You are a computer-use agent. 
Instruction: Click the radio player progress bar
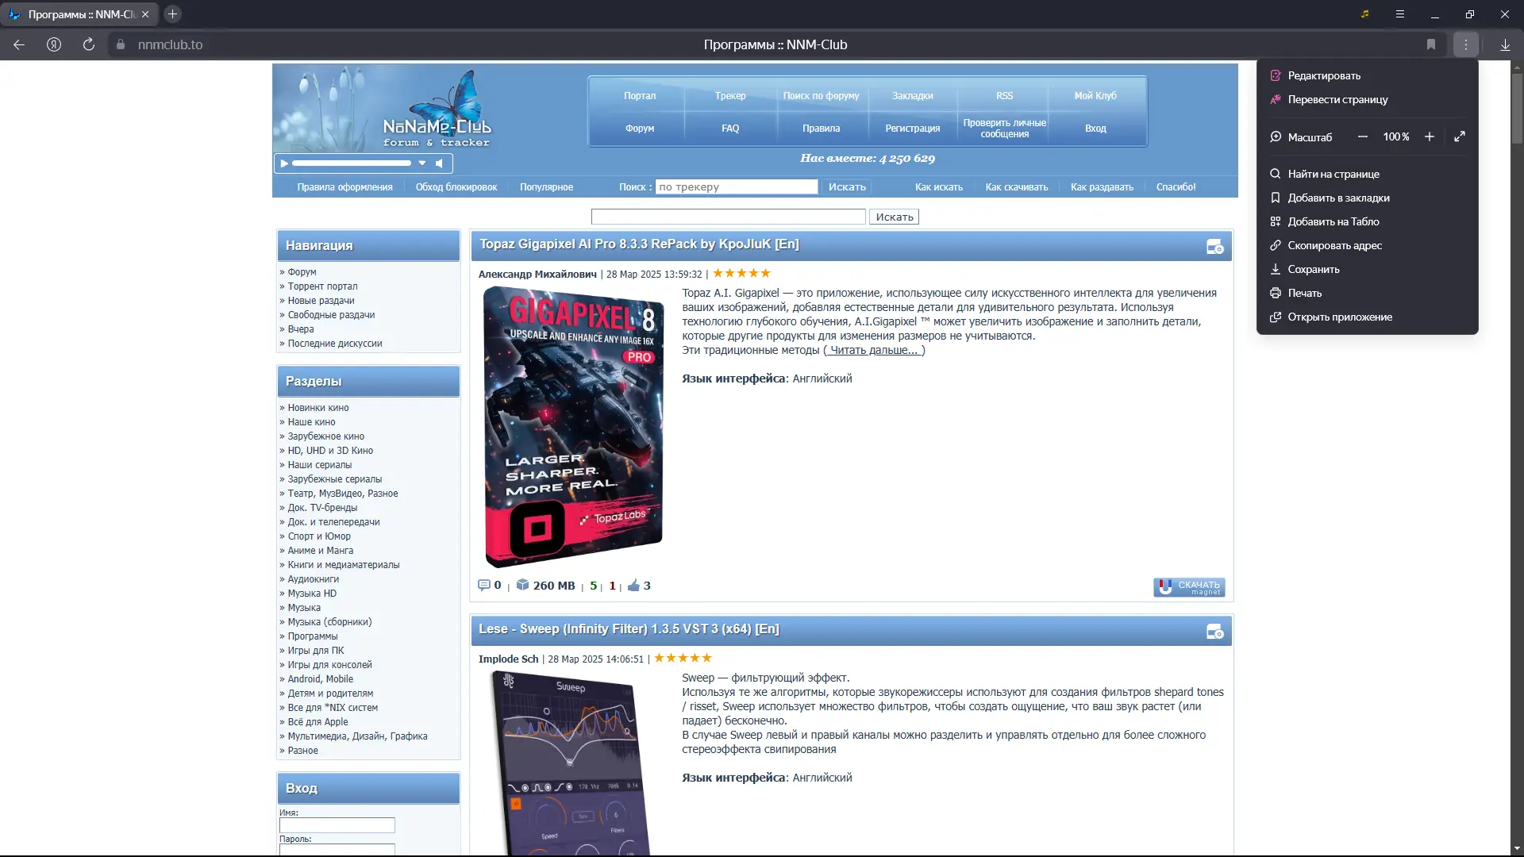pyautogui.click(x=351, y=163)
